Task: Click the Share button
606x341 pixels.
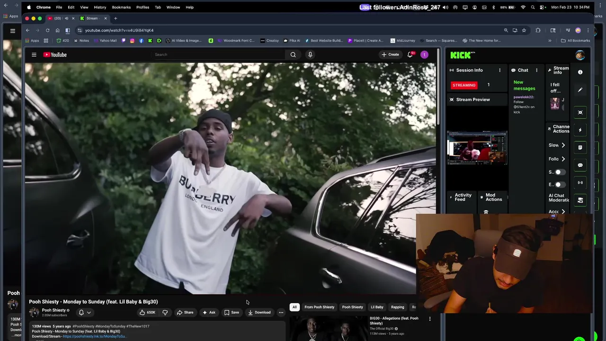Action: (185, 312)
